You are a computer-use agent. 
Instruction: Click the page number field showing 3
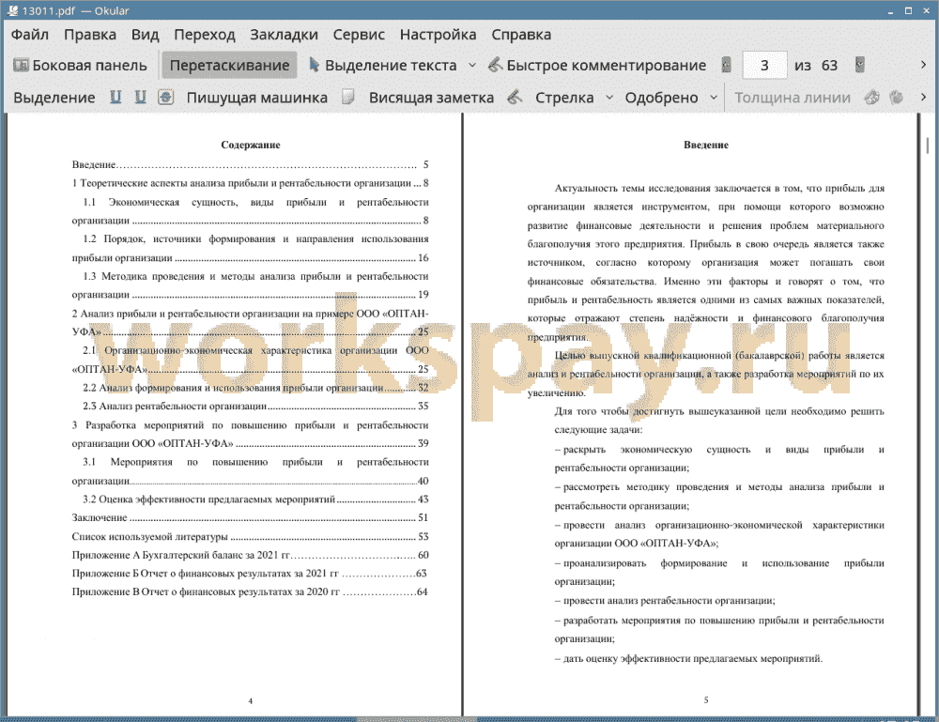[x=764, y=66]
